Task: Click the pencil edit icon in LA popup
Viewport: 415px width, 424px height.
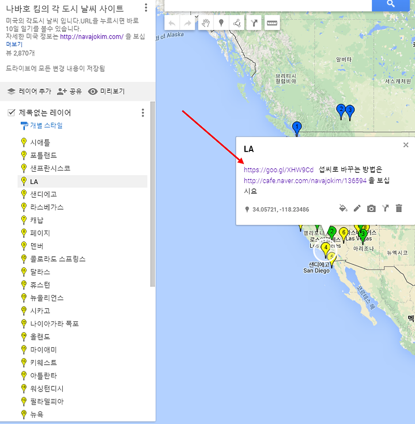Action: point(357,208)
